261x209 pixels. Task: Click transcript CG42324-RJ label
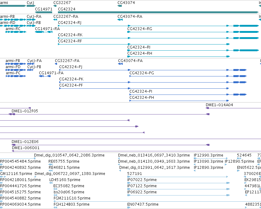tap(70, 23)
